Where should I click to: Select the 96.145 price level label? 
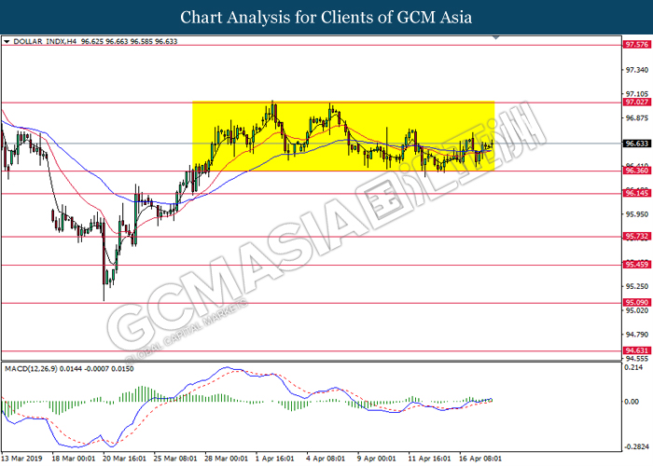tap(637, 193)
